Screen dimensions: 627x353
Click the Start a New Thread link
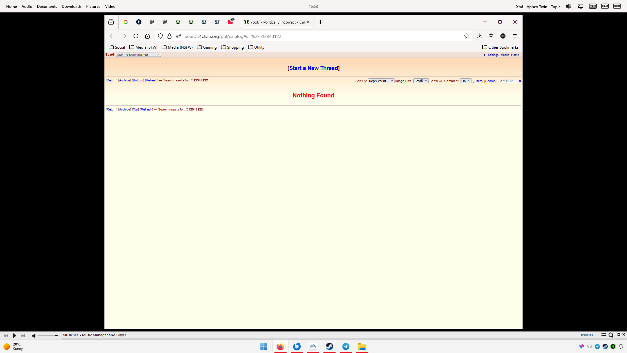pyautogui.click(x=313, y=68)
